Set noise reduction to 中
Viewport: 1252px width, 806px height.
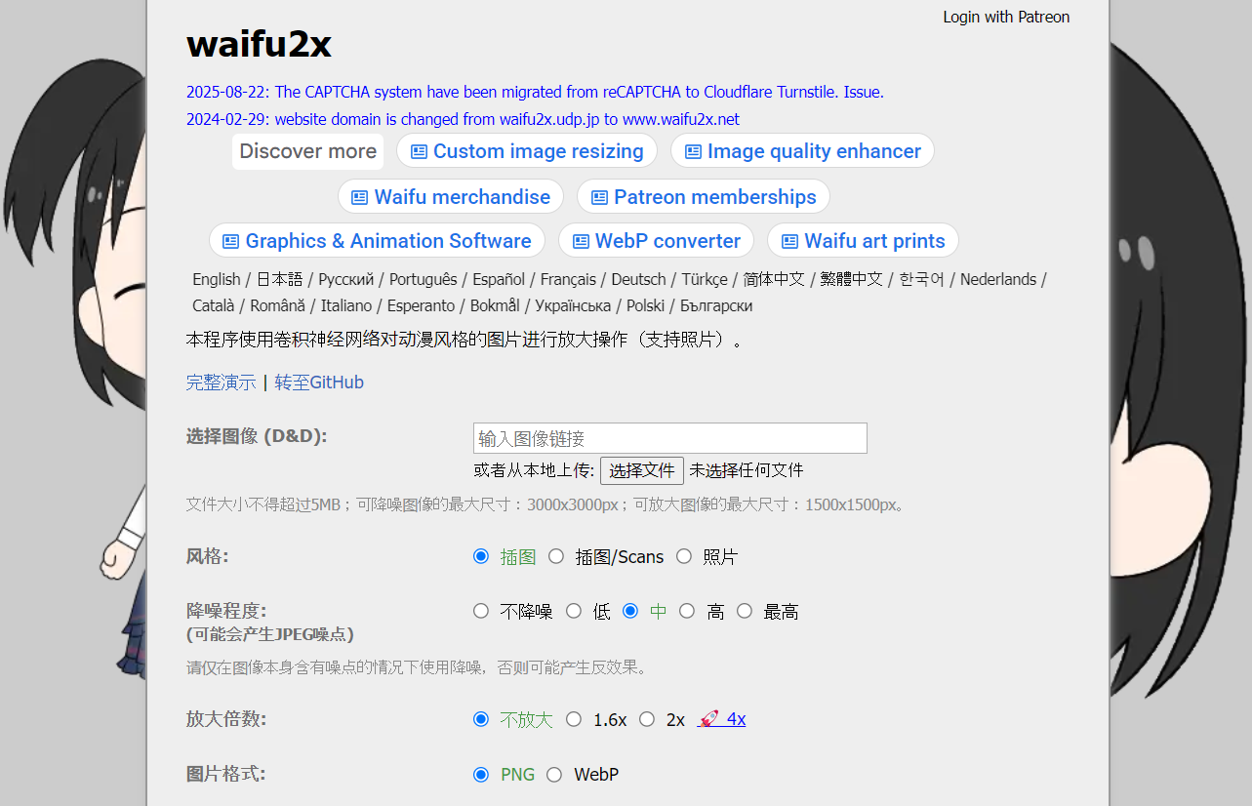click(630, 611)
